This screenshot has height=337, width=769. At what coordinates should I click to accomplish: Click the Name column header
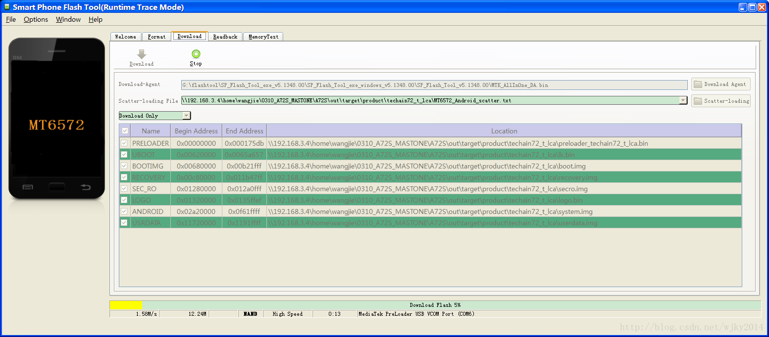point(151,131)
